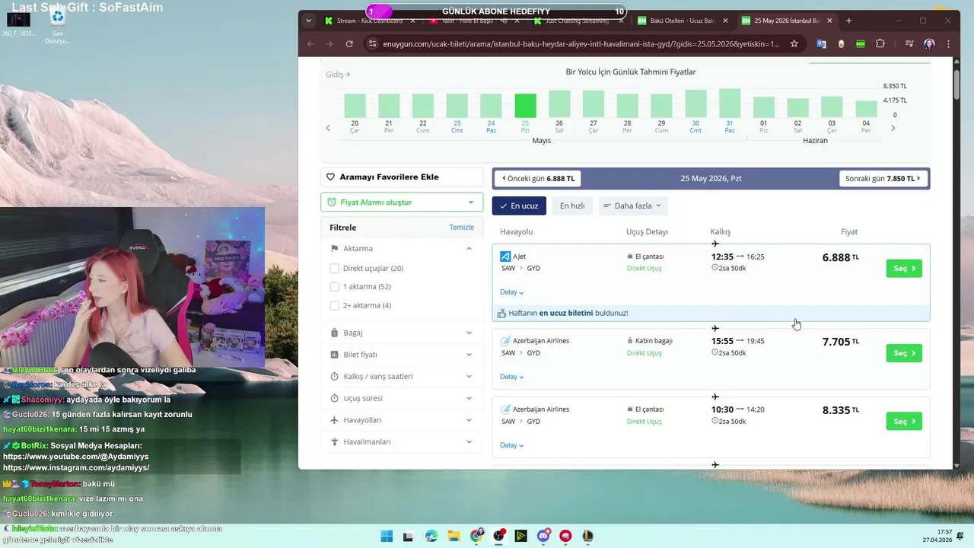
Task: Select the 25 Pzt price bar in chart
Action: pos(525,106)
